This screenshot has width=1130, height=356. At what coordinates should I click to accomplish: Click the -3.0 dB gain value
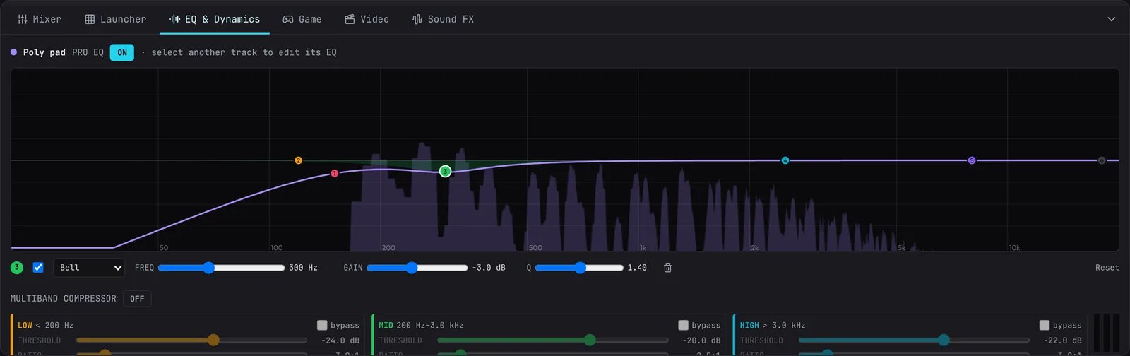[x=489, y=268]
